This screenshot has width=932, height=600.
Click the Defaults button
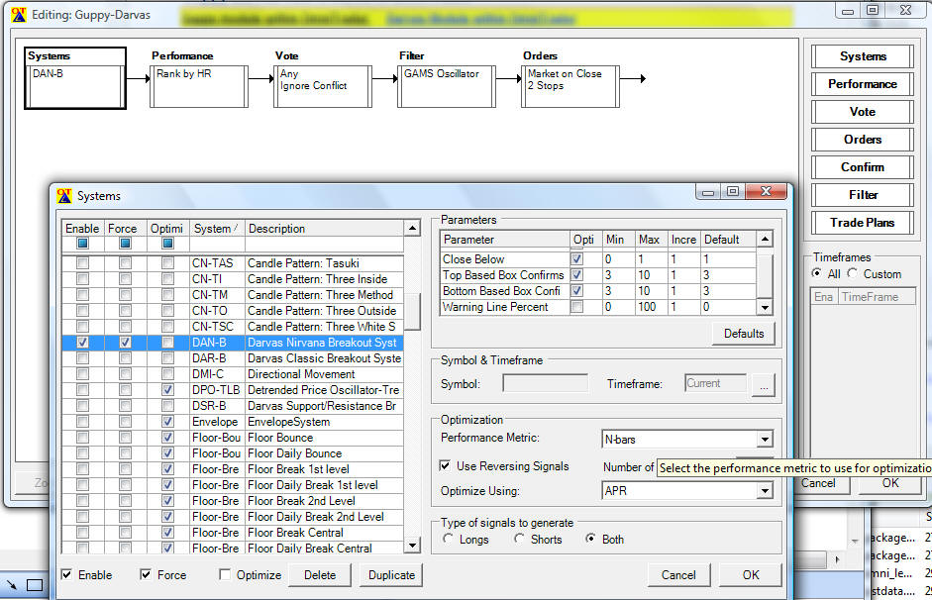click(744, 334)
